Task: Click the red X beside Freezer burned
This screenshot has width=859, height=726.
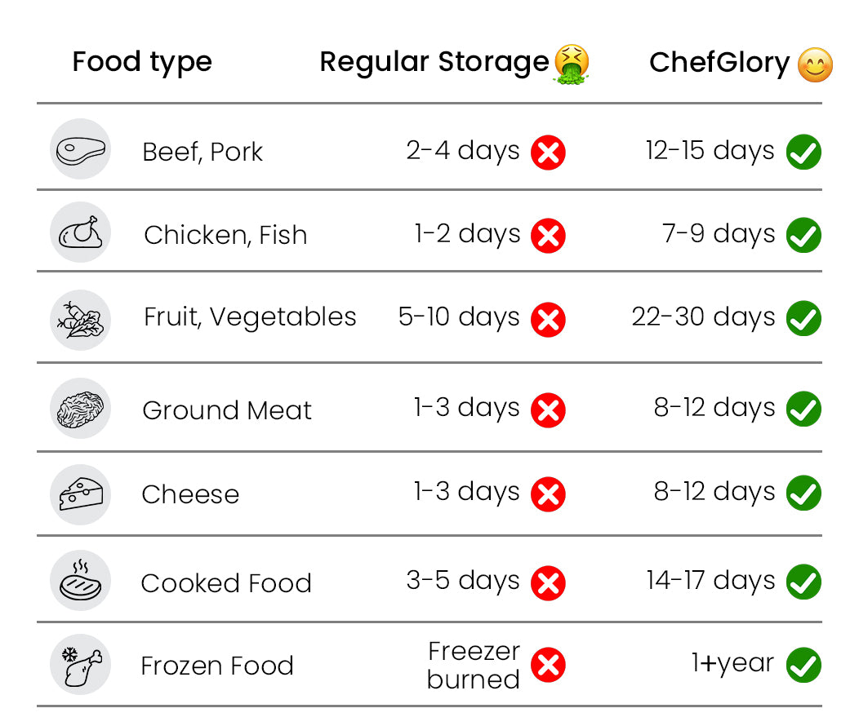Action: [548, 665]
